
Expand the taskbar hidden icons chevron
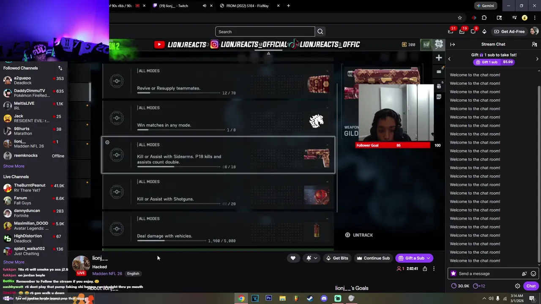click(x=484, y=299)
